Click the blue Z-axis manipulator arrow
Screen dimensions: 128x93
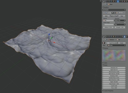coord(49,34)
